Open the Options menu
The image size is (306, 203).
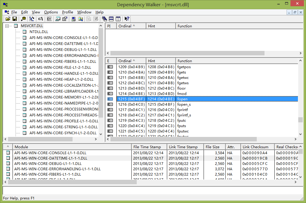51,12
